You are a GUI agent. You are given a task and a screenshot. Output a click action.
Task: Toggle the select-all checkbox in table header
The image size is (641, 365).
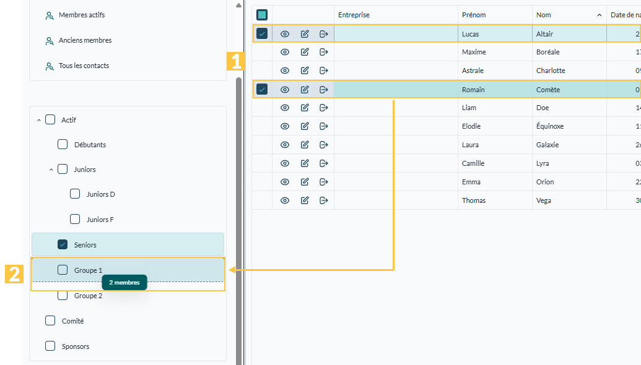tap(261, 15)
